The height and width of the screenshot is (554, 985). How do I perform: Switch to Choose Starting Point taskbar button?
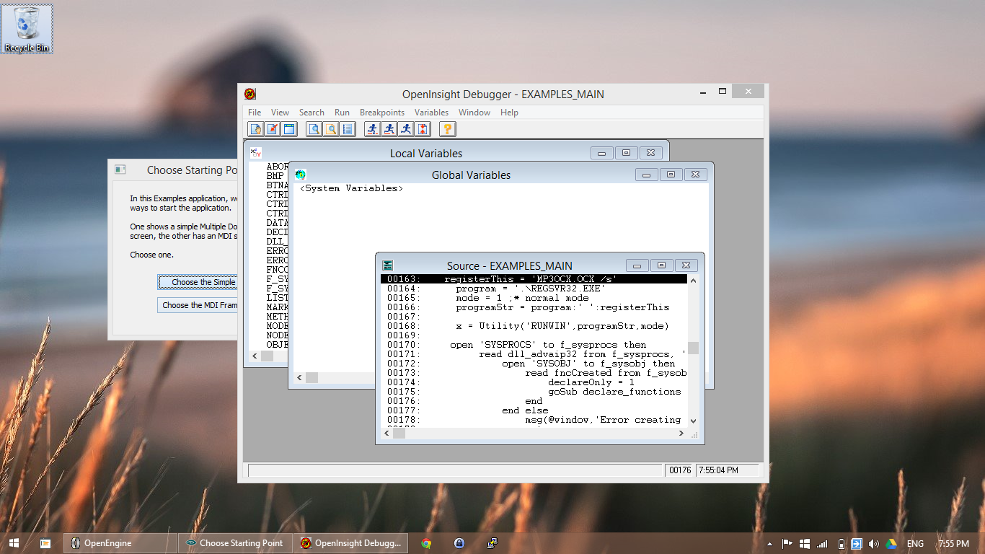[235, 543]
